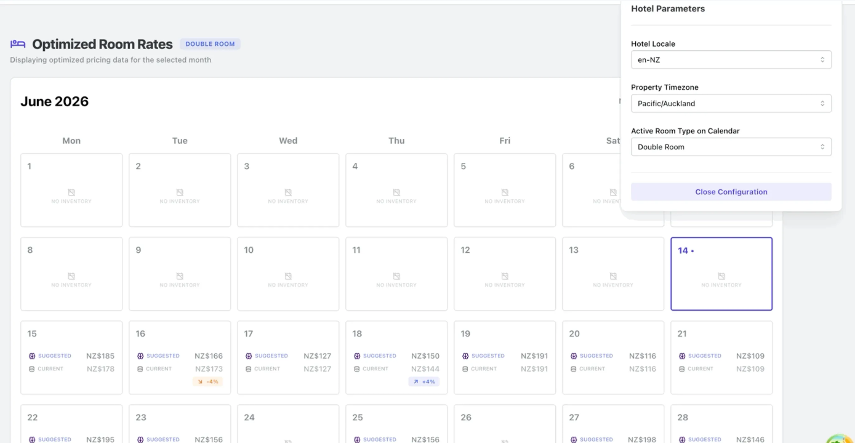Open the Property Timezone Pacific/Auckland dropdown
855x443 pixels.
tap(731, 103)
